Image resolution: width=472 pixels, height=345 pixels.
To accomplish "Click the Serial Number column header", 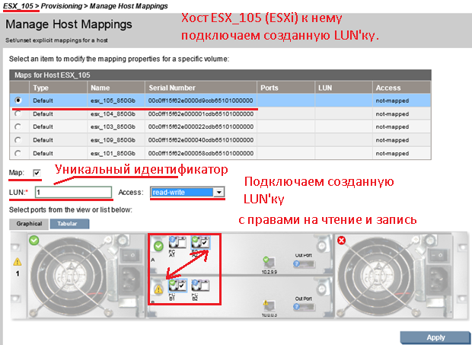I will coord(172,88).
